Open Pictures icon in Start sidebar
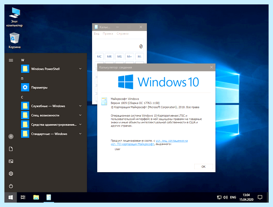Image resolution: width=273 pixels, height=207 pixels. (x=11, y=161)
